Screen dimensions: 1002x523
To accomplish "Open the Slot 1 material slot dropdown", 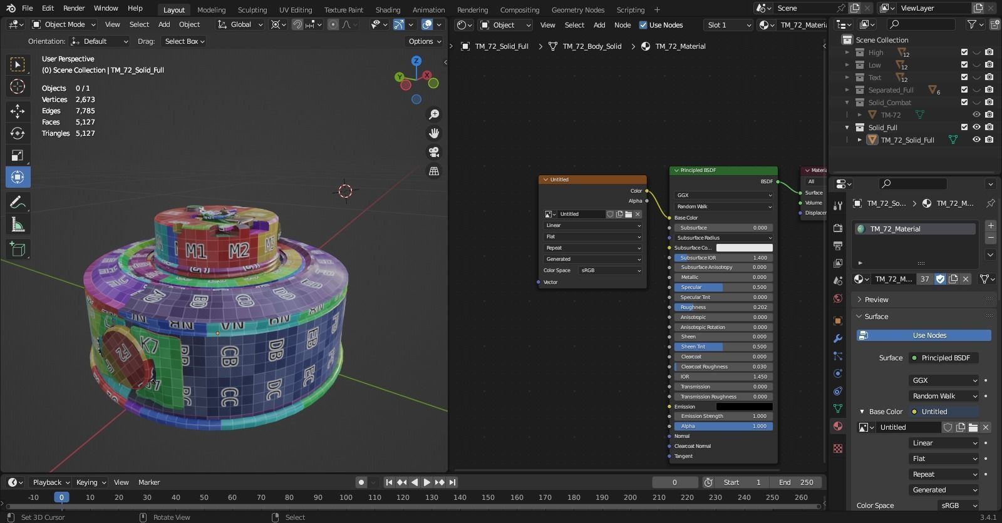I will tap(728, 25).
